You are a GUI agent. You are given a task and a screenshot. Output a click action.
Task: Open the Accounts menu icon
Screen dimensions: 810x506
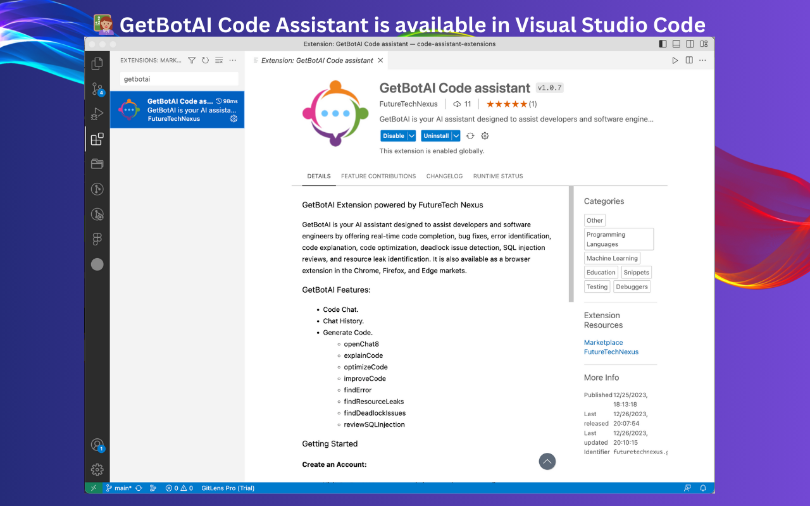point(97,445)
